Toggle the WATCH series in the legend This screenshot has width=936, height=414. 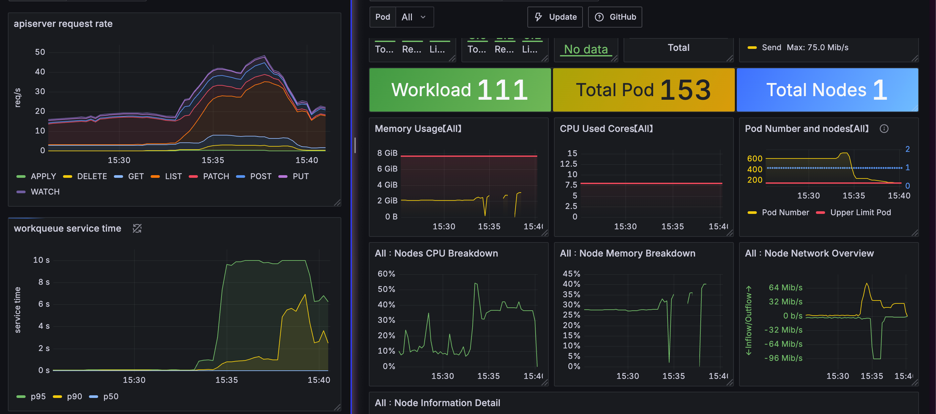click(x=45, y=192)
